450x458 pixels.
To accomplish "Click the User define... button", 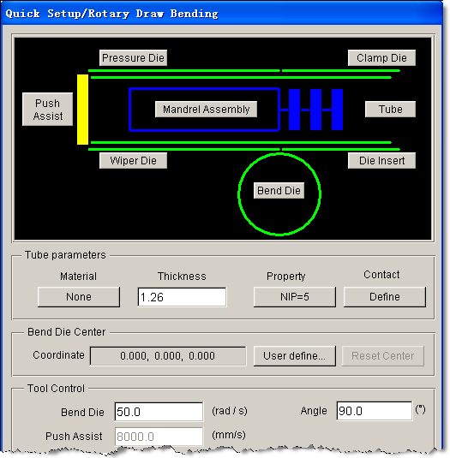I will click(x=295, y=356).
